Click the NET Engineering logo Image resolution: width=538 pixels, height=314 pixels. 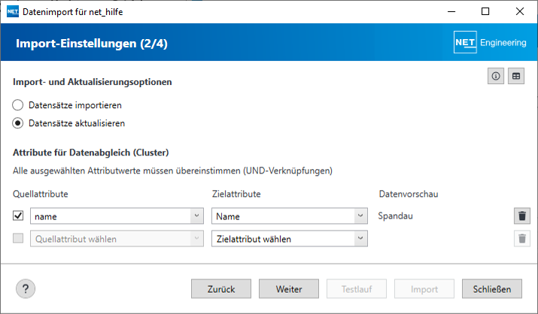pyautogui.click(x=490, y=43)
